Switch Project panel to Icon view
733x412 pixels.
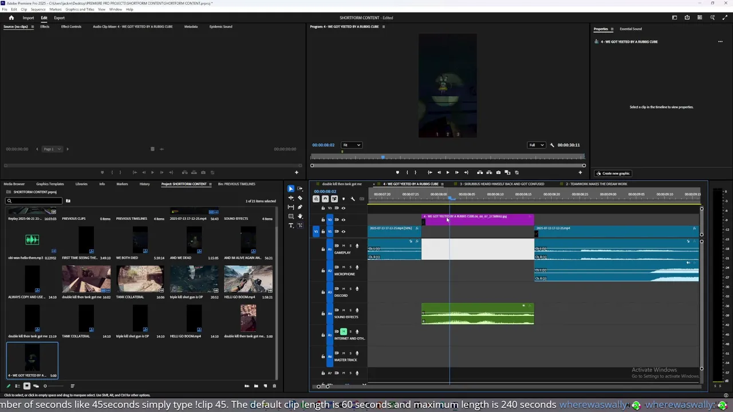(x=26, y=386)
